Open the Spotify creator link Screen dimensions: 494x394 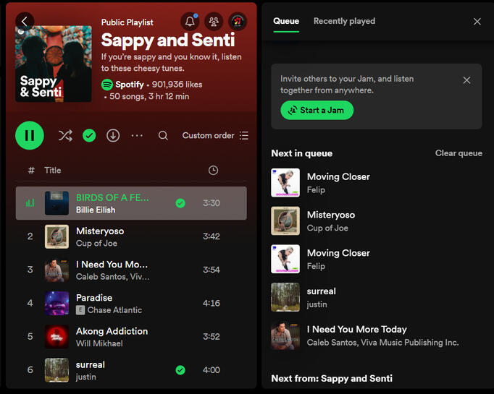(x=129, y=85)
